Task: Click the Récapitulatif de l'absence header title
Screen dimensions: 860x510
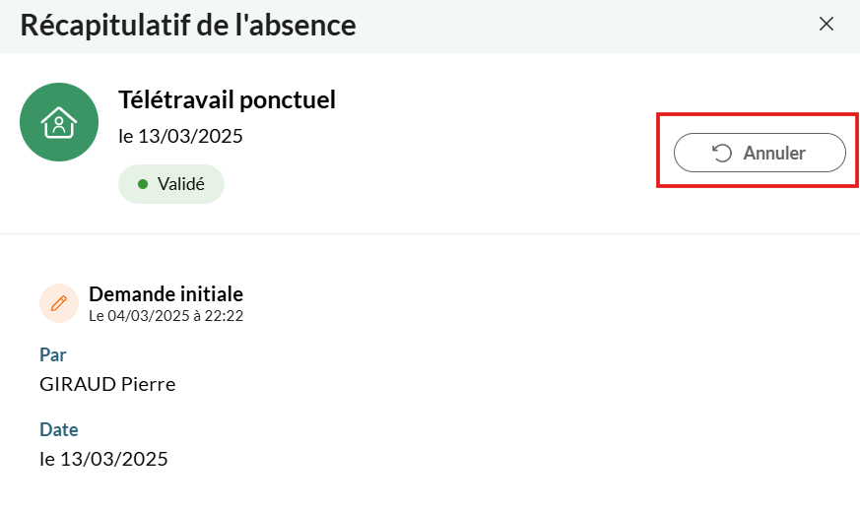Action: pos(188,26)
